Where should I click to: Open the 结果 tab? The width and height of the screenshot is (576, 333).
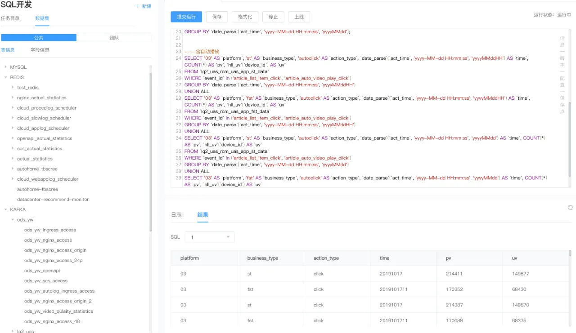[x=202, y=215]
